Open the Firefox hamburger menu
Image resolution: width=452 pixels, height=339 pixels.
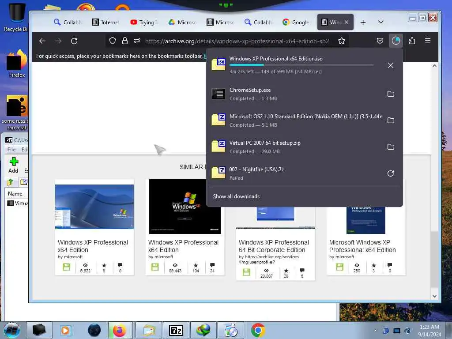pos(428,41)
